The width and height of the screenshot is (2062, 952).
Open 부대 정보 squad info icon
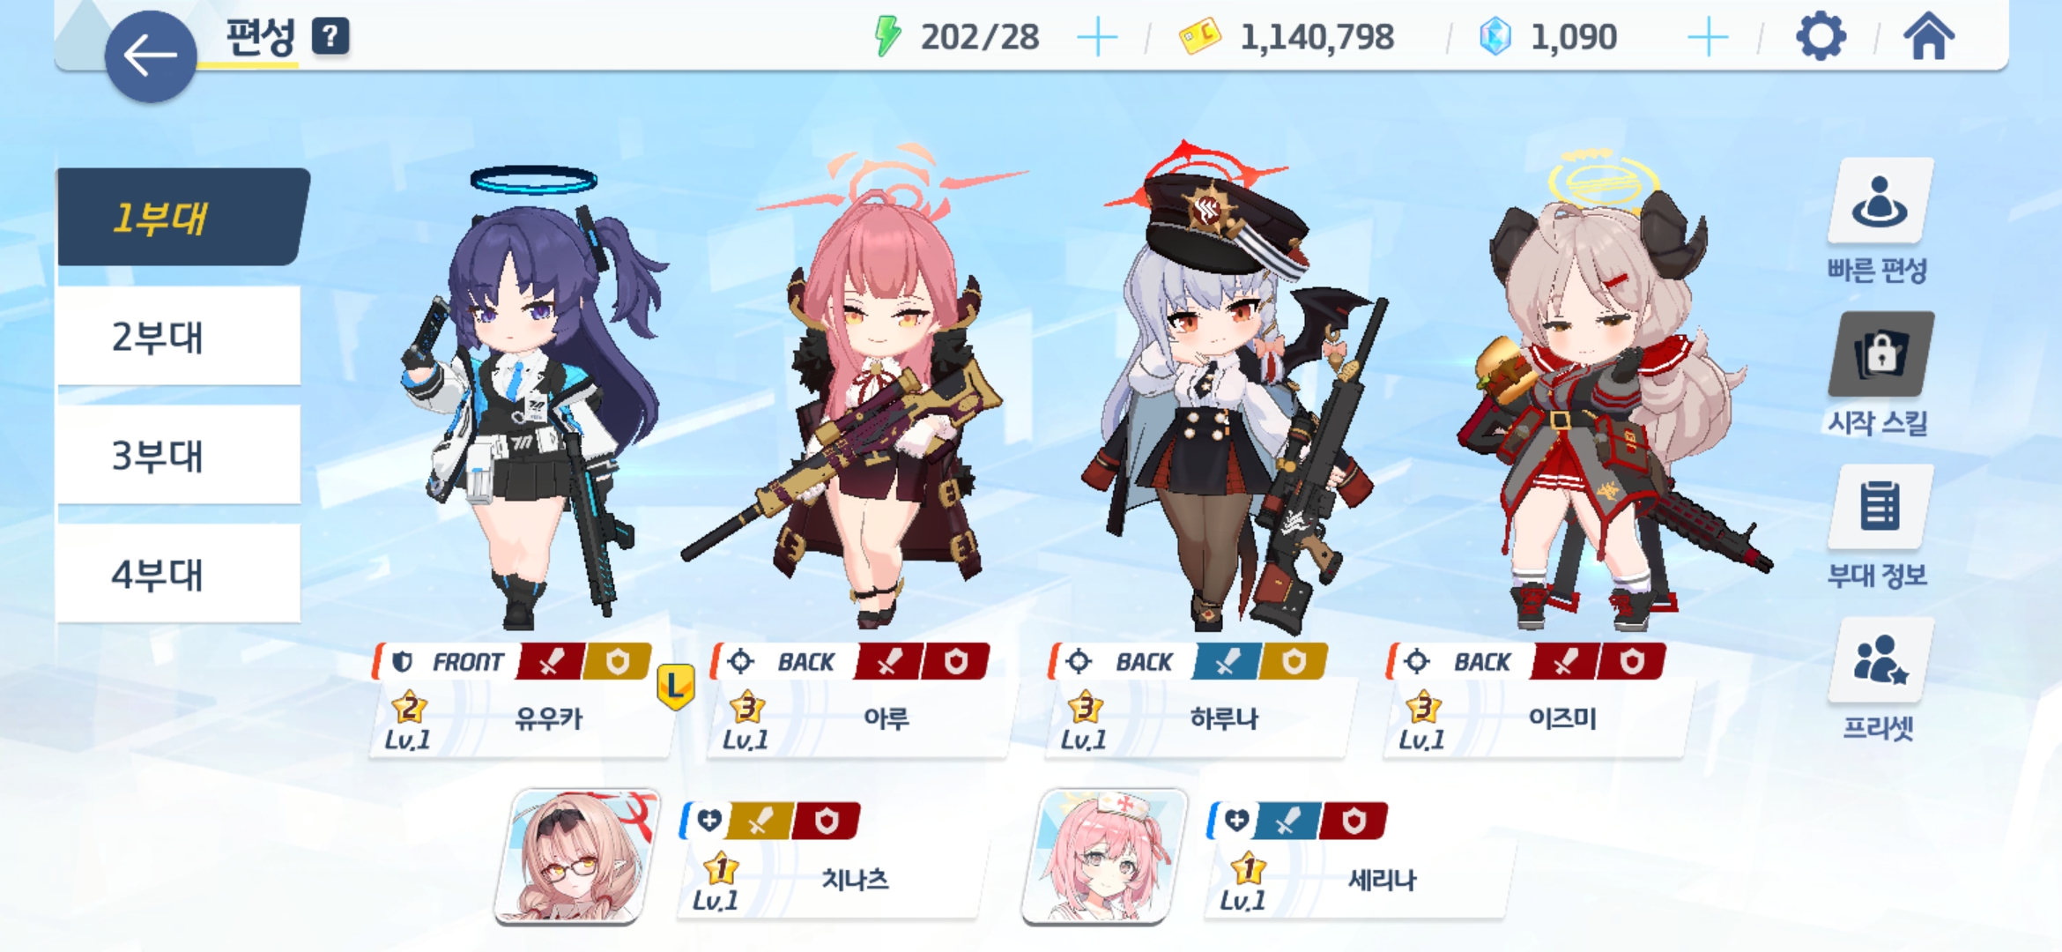[x=1880, y=507]
